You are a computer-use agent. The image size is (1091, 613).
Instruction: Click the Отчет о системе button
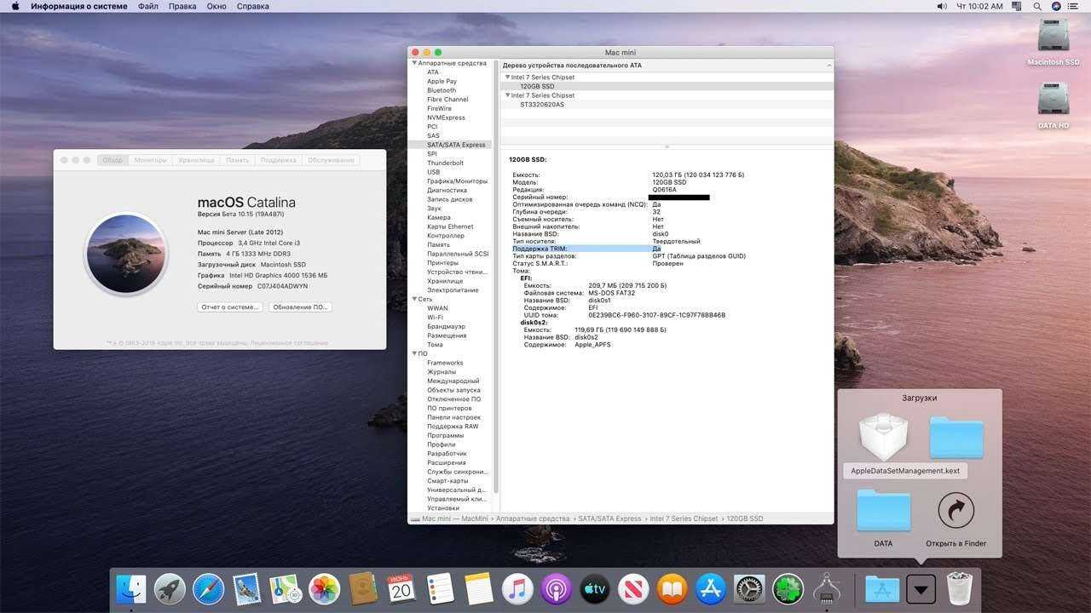(230, 306)
